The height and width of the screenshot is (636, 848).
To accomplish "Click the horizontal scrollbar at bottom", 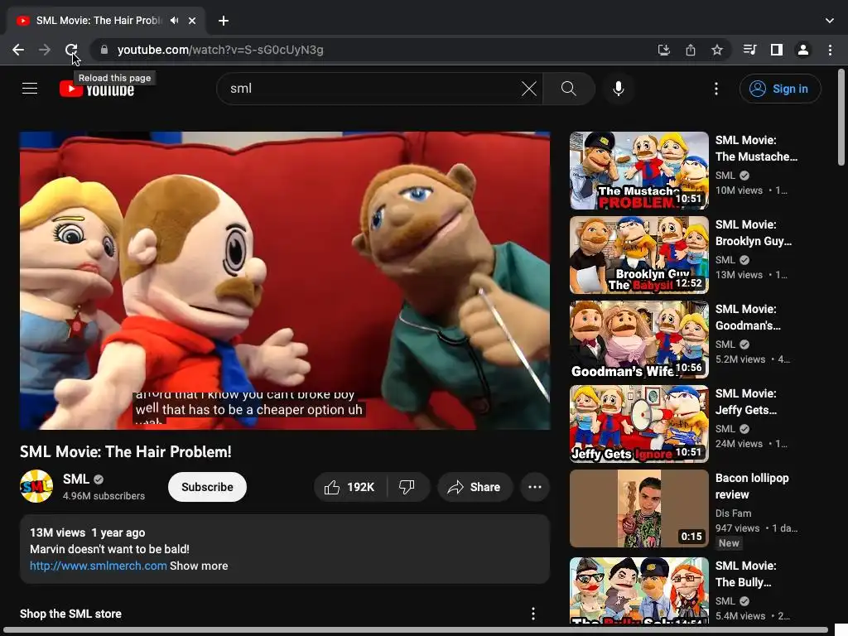I will coord(414,630).
